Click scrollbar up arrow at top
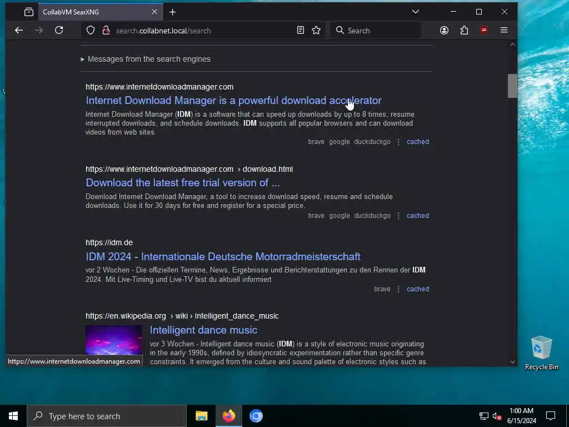 point(512,44)
